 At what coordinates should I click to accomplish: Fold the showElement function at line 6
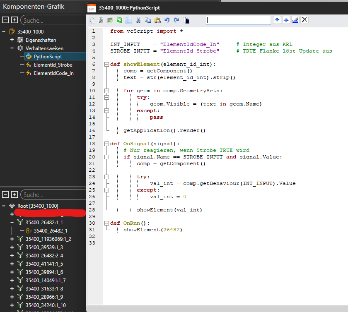point(106,64)
